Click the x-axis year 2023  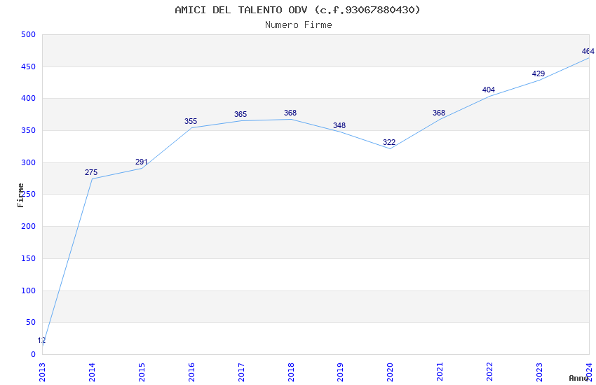(x=539, y=372)
